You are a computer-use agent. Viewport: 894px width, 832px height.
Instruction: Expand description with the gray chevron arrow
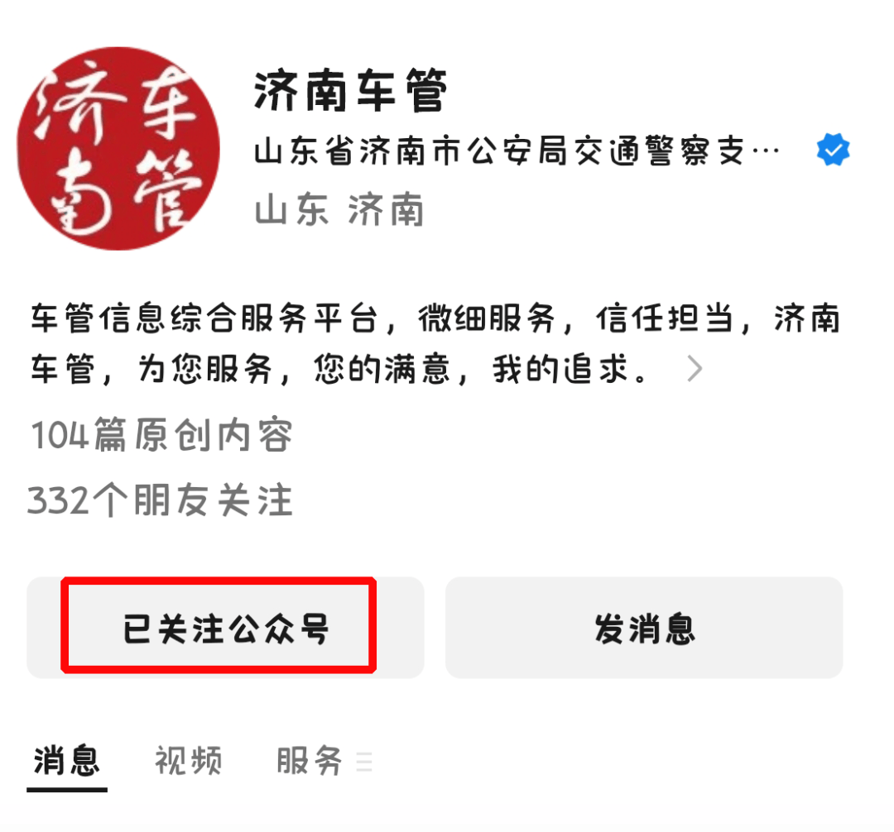695,369
